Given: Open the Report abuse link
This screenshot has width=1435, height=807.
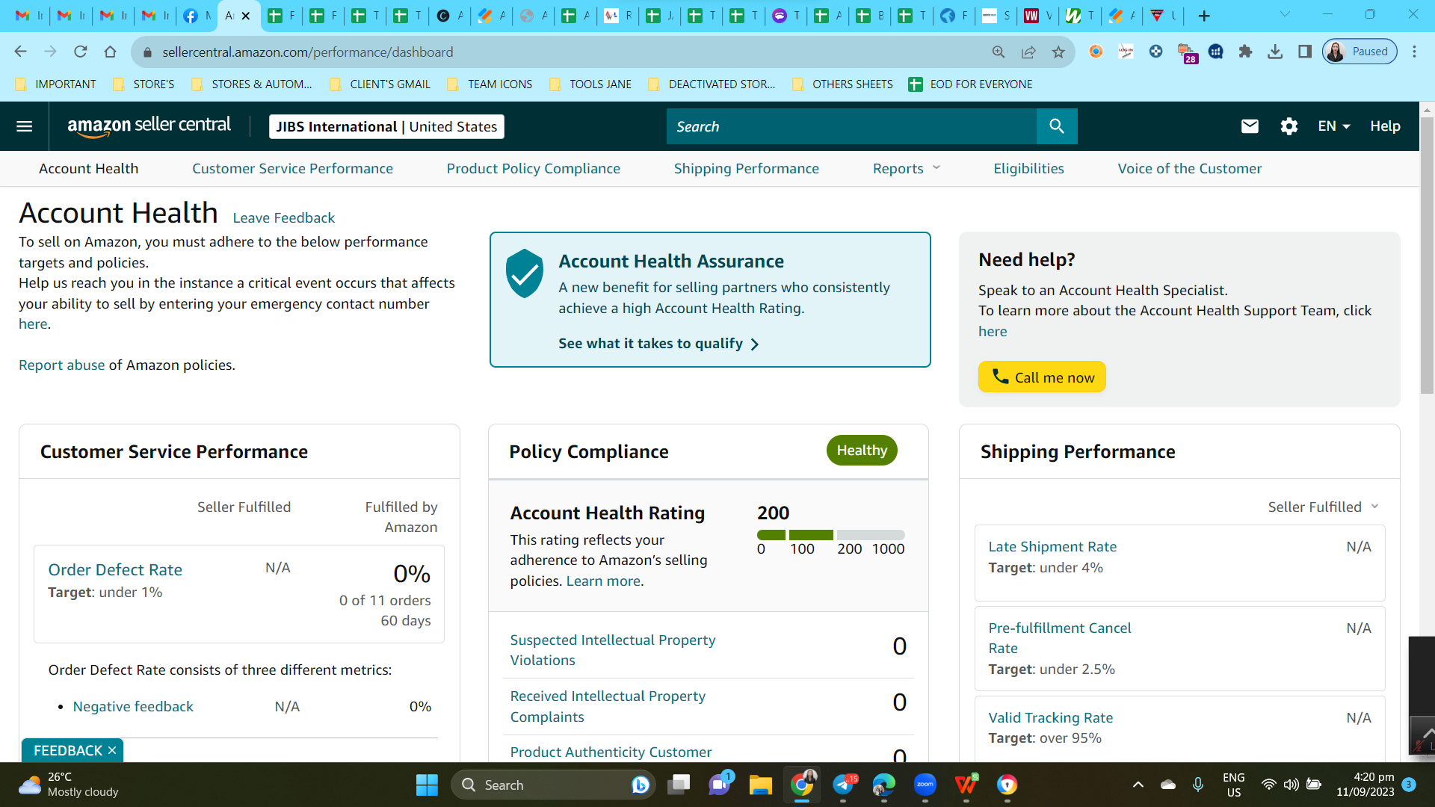Looking at the screenshot, I should [x=62, y=365].
